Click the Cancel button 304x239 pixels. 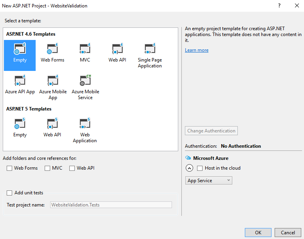click(x=288, y=232)
